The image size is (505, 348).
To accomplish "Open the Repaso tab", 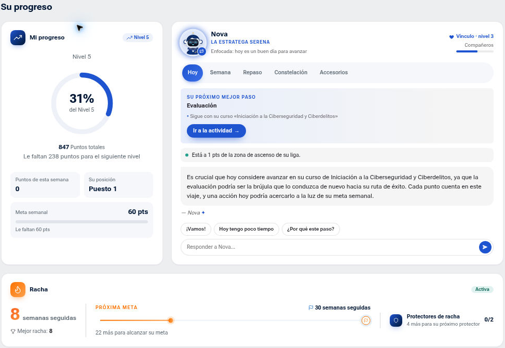I will [252, 73].
